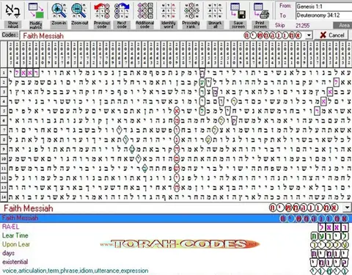Screen dimensions: 352x275
Task: Click the Codes label
Action: tap(10, 35)
